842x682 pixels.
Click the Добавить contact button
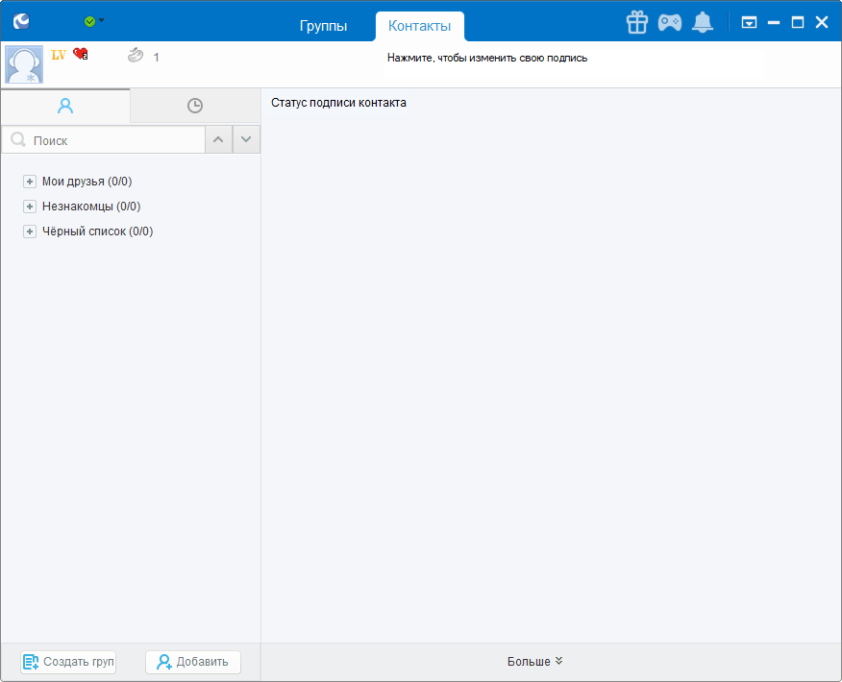(x=193, y=662)
